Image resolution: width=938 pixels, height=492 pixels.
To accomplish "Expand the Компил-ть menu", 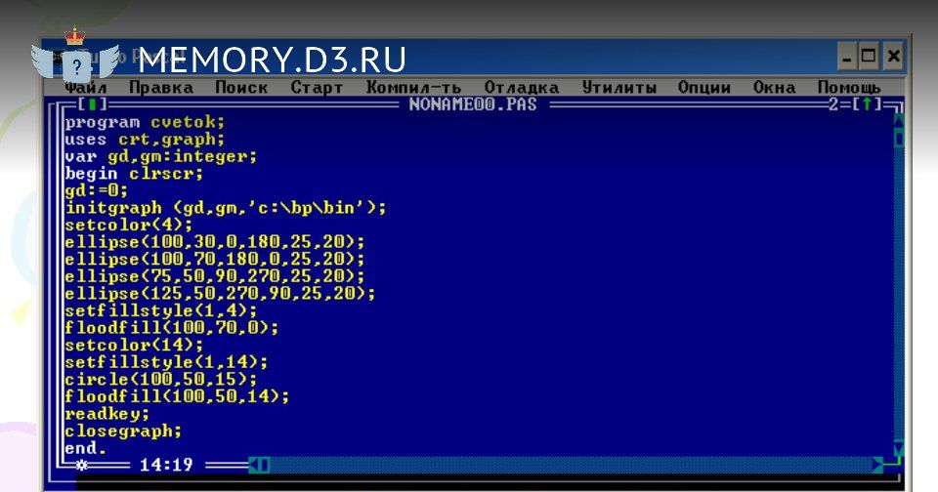I will [x=412, y=88].
